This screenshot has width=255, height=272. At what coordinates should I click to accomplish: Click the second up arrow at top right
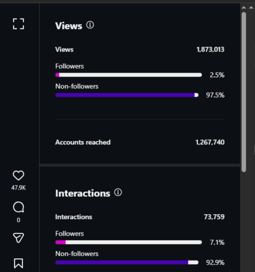click(251, 7)
